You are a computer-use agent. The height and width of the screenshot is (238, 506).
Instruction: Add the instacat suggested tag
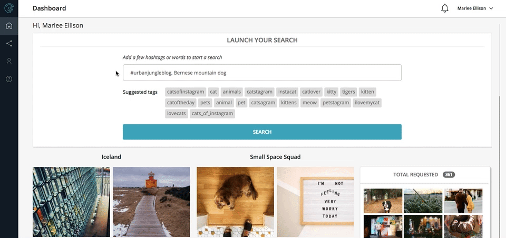[287, 92]
